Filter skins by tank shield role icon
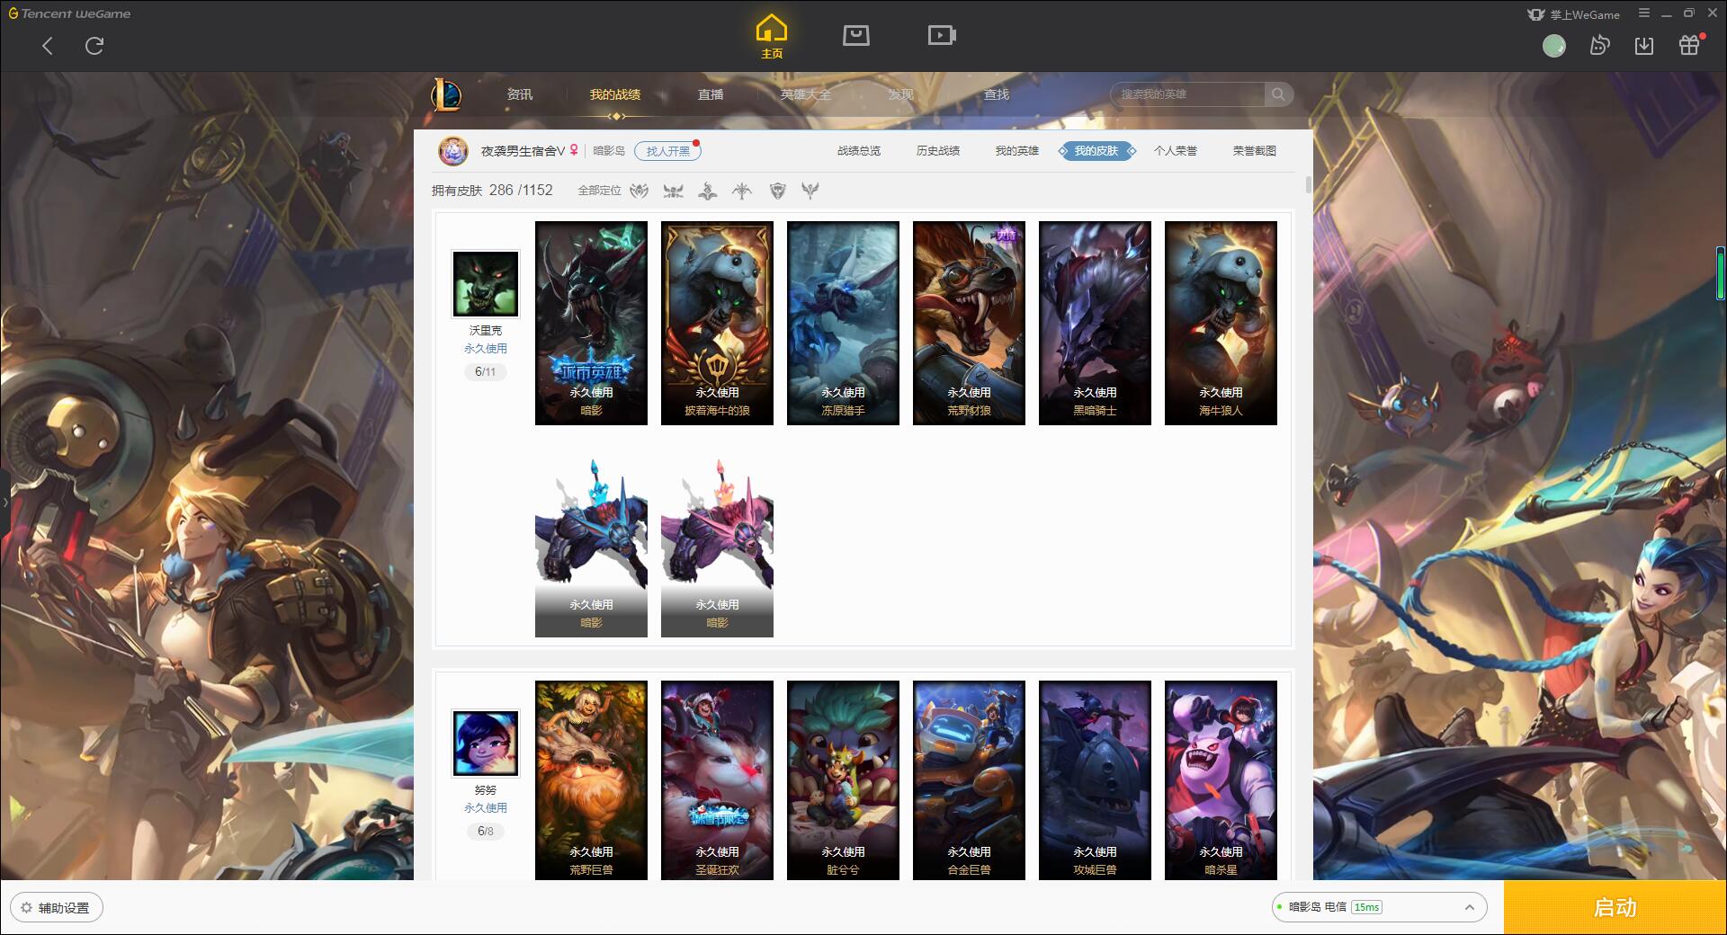Screen dimensions: 1727x935 (x=778, y=191)
